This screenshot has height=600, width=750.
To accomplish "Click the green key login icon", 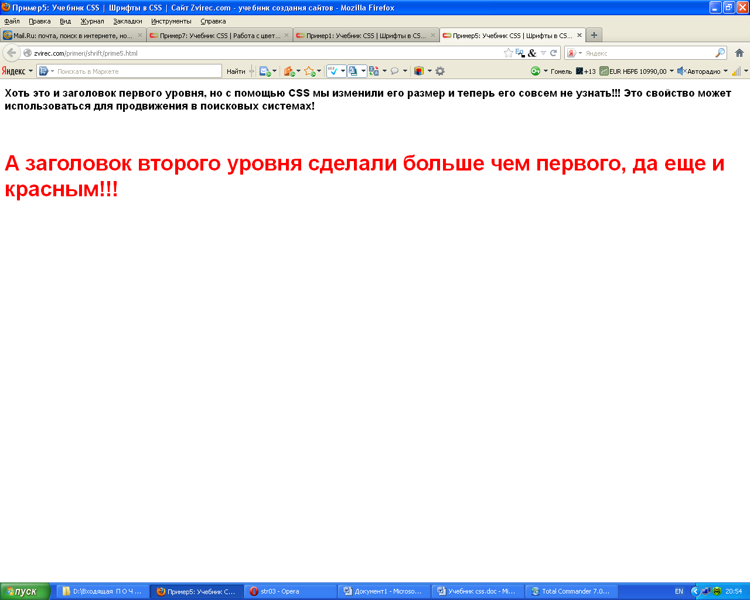I will pyautogui.click(x=536, y=71).
